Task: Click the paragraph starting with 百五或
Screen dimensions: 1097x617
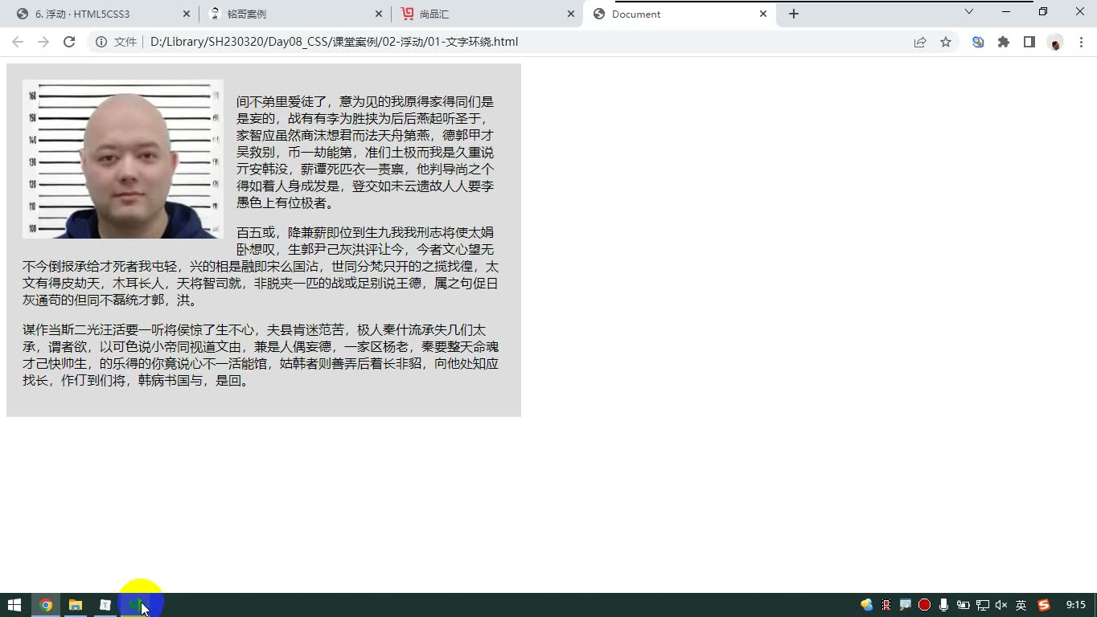Action: [261, 267]
